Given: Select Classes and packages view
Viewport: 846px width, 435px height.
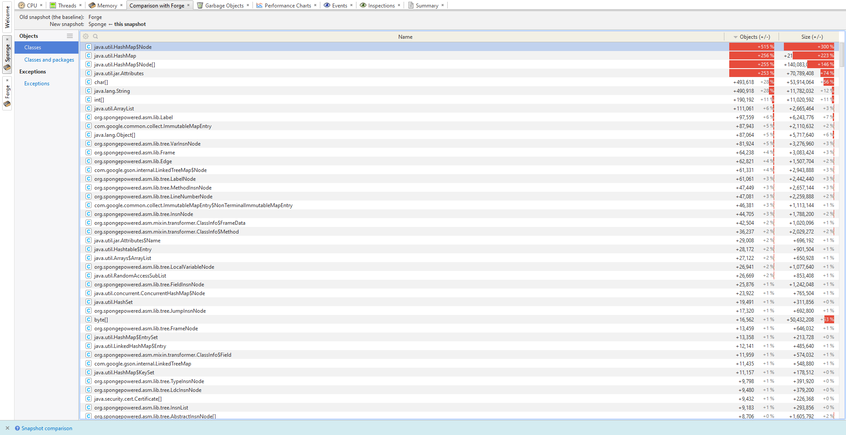Looking at the screenshot, I should pyautogui.click(x=49, y=59).
